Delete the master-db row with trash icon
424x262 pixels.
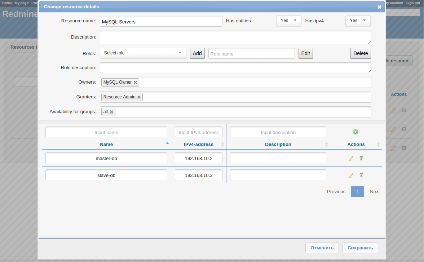(361, 159)
